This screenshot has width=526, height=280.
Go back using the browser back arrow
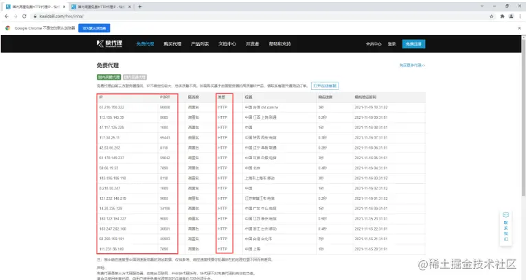(7, 16)
